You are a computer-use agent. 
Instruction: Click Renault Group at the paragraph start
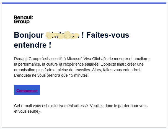pyautogui.click(x=27, y=59)
